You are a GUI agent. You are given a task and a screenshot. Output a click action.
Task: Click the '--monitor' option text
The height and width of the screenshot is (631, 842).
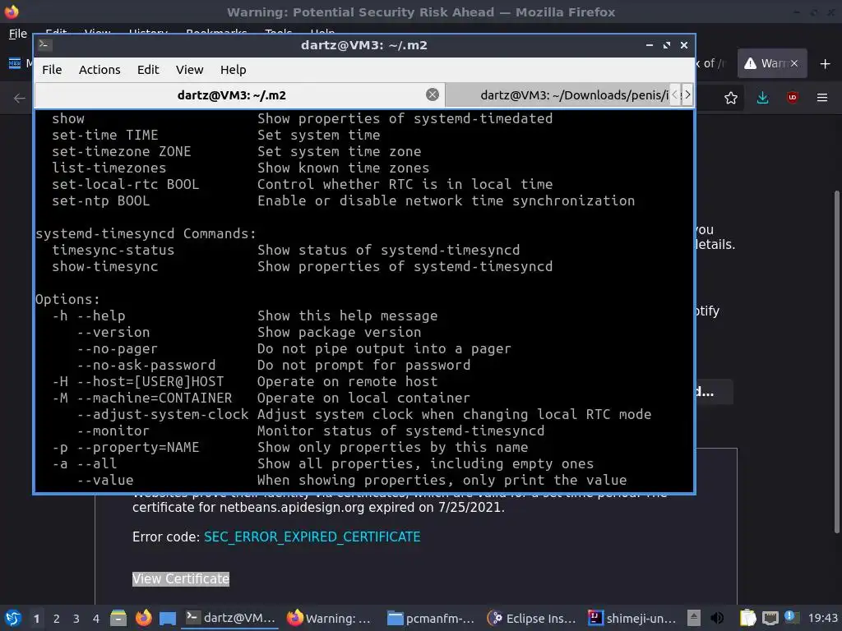click(x=113, y=431)
